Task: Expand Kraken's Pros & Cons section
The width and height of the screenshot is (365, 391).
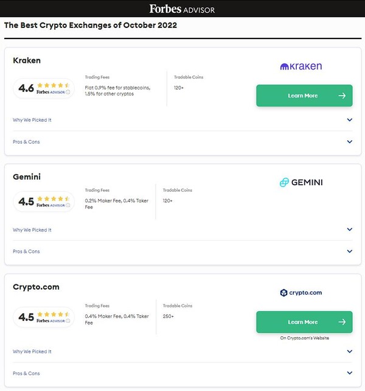Action: pyautogui.click(x=349, y=142)
